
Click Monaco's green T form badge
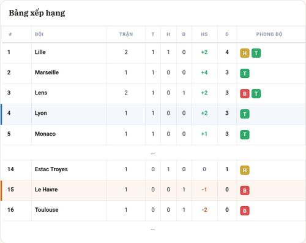tap(245, 134)
